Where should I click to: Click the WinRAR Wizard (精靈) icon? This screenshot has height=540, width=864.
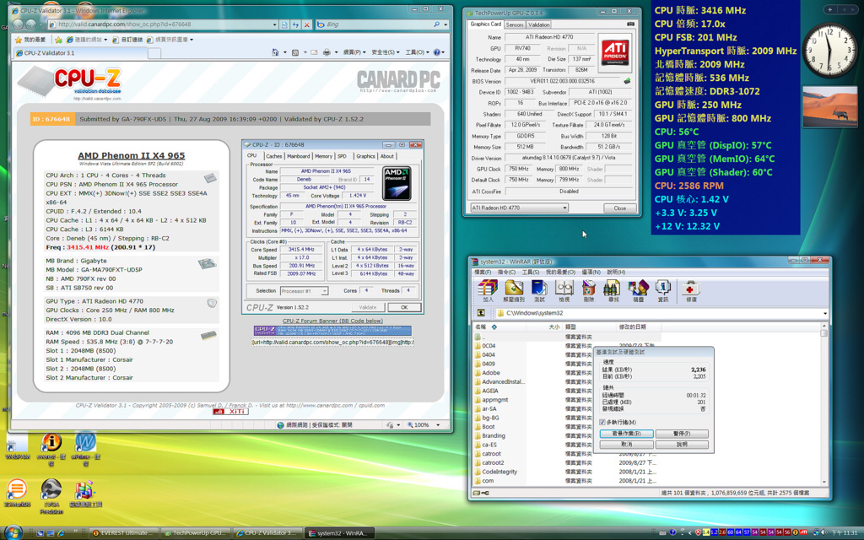(638, 289)
